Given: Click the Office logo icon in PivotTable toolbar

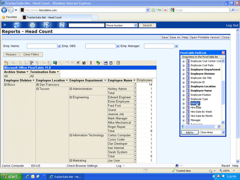Looking at the screenshot, I should click(x=6, y=63).
